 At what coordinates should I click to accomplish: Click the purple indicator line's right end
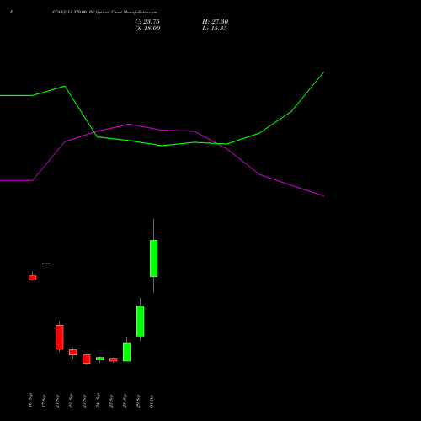click(x=323, y=195)
